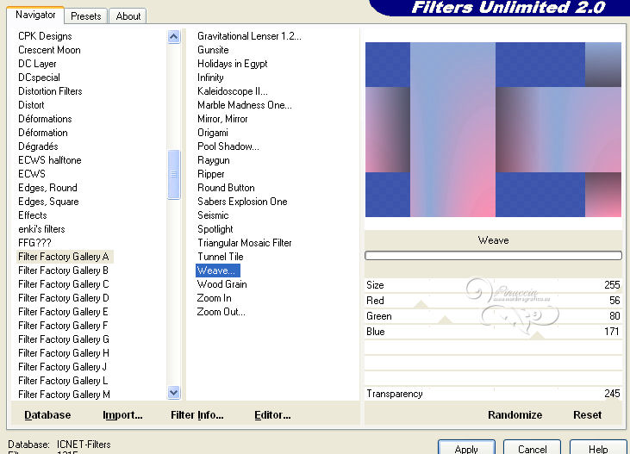This screenshot has height=454, width=630.
Task: Select Crescent Moon category
Action: pos(49,50)
